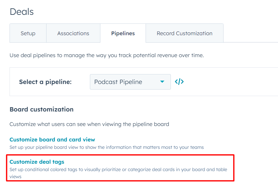Go to Record Customization tab
The width and height of the screenshot is (278, 185).
pyautogui.click(x=185, y=33)
